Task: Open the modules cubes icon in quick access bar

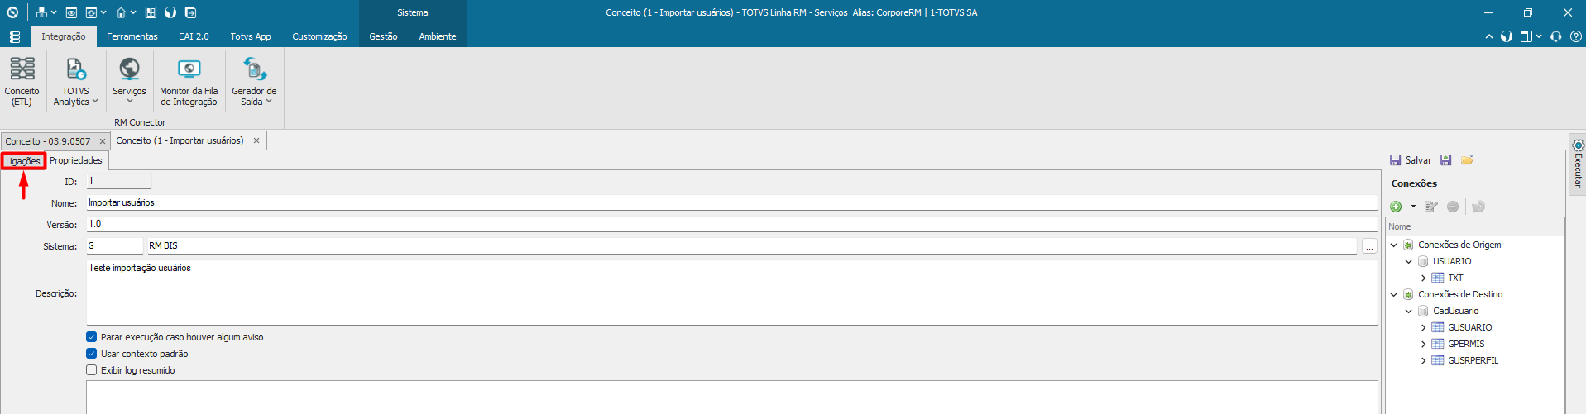Action: point(41,12)
